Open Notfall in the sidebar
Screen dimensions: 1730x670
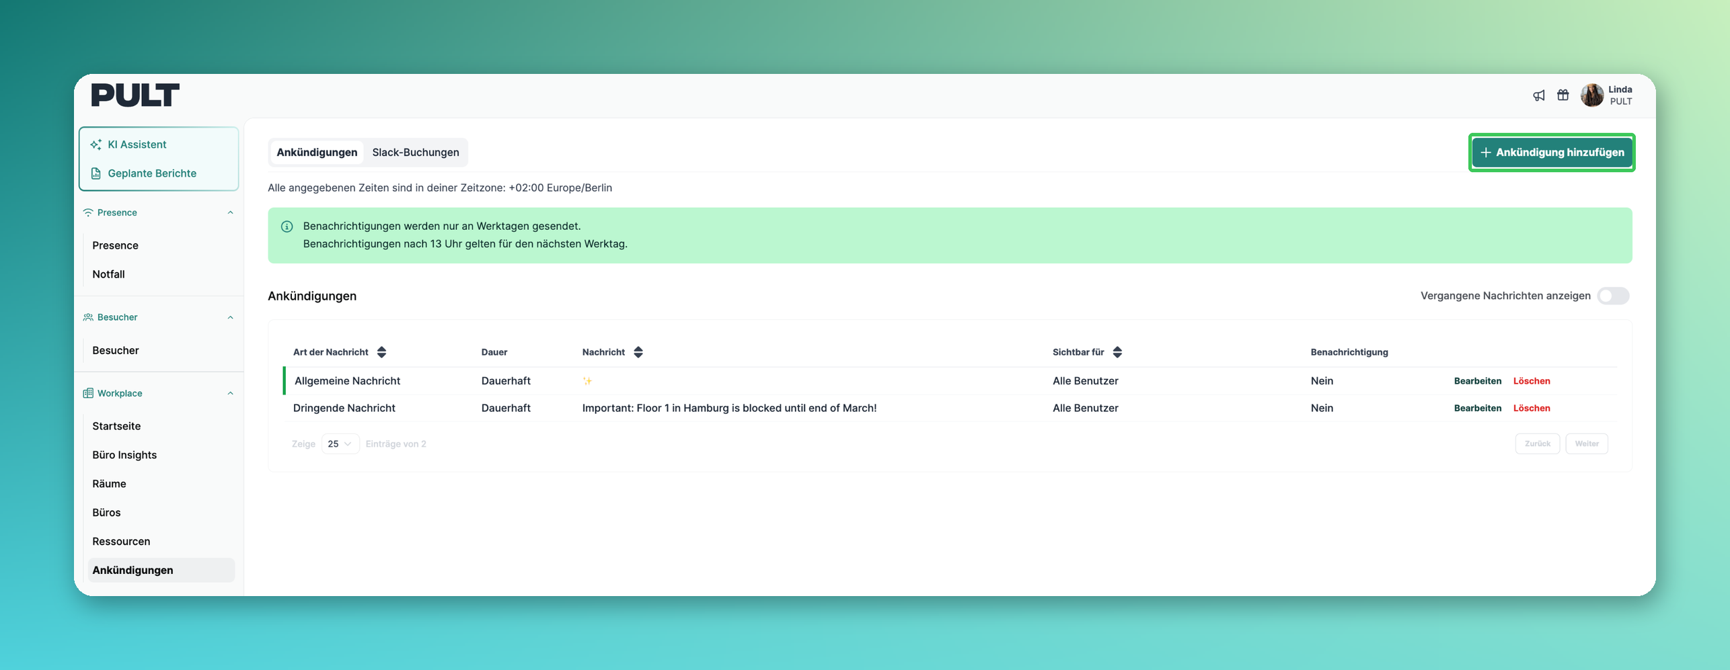click(108, 274)
